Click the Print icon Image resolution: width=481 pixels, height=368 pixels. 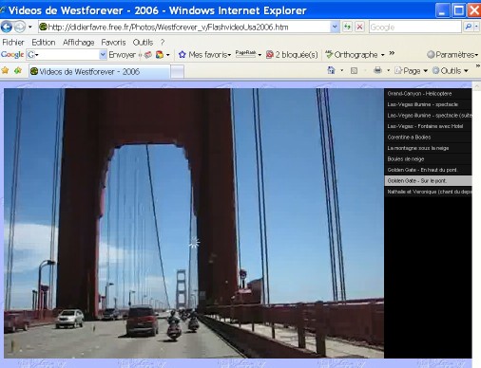(x=377, y=70)
